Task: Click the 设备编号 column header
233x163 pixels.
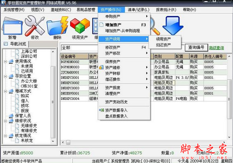Action: coord(74,57)
